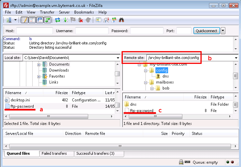Click local file list horizontal scrollbar

click(49, 116)
